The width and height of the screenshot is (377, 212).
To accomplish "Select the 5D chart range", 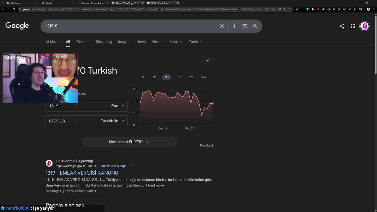I will pos(154,77).
